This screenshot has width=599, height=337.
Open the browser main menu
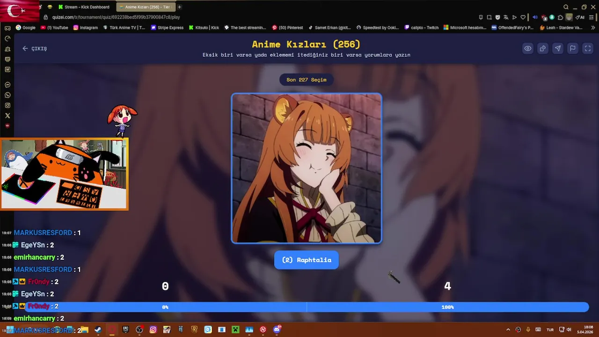click(x=592, y=17)
